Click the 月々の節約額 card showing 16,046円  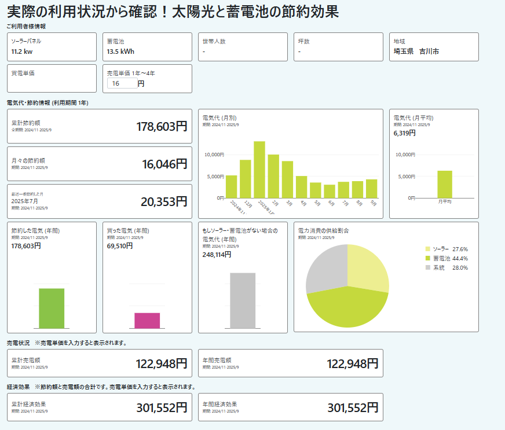(97, 164)
